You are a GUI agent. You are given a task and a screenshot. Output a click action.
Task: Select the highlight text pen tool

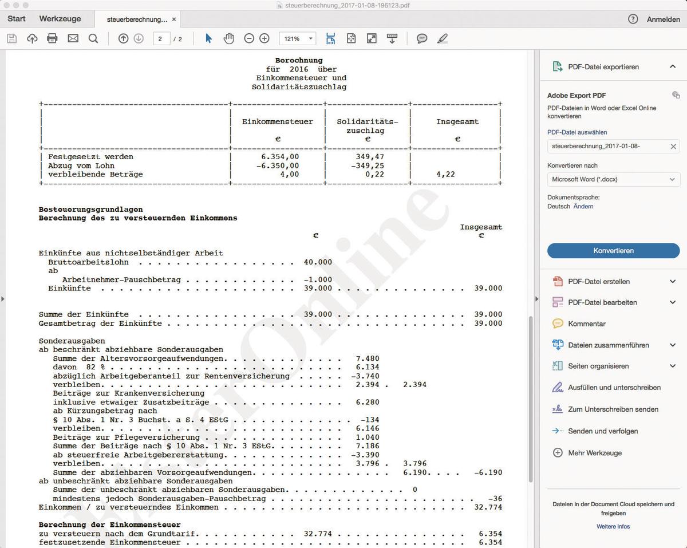click(x=442, y=38)
